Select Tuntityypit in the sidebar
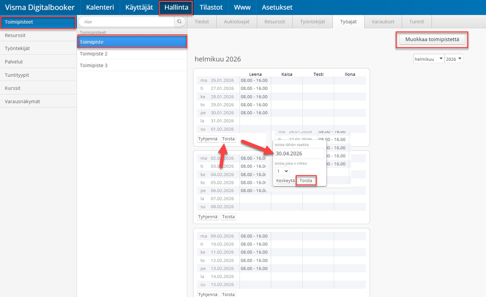The width and height of the screenshot is (486, 297). tap(38, 75)
